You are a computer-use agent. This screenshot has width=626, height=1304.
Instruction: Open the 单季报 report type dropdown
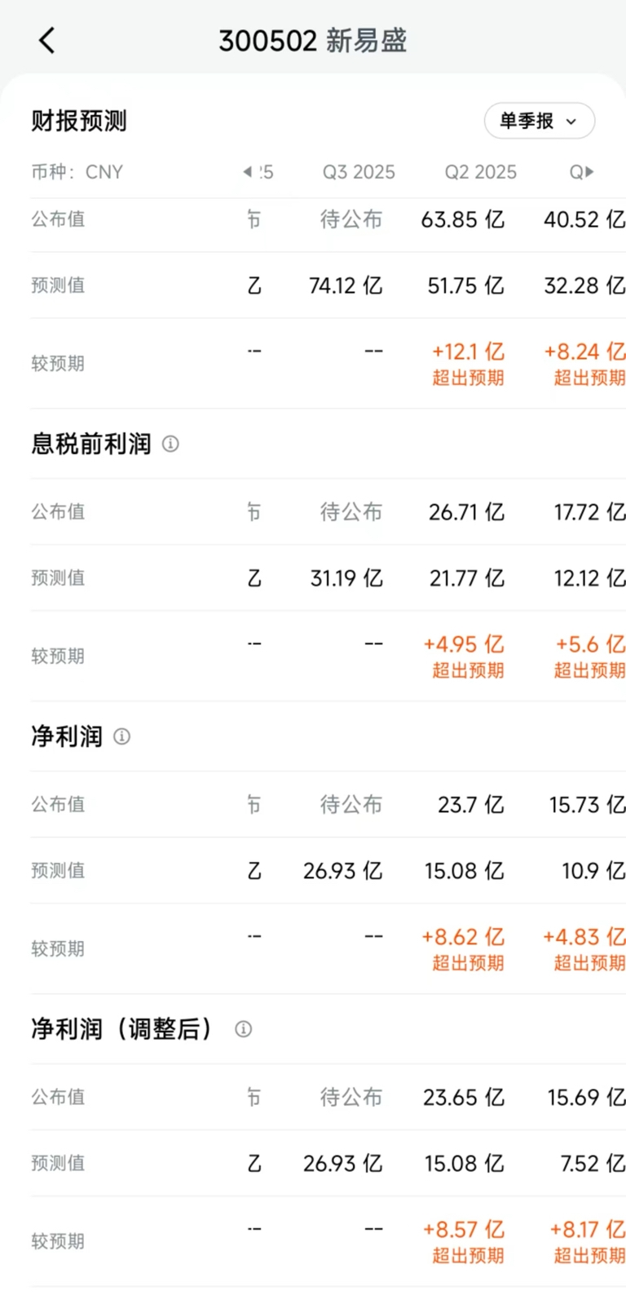point(539,122)
